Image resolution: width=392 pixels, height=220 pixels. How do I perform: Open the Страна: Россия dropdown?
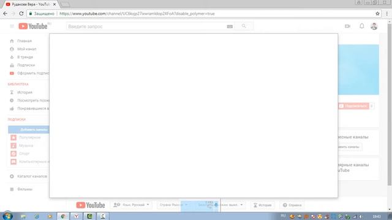[x=173, y=205]
